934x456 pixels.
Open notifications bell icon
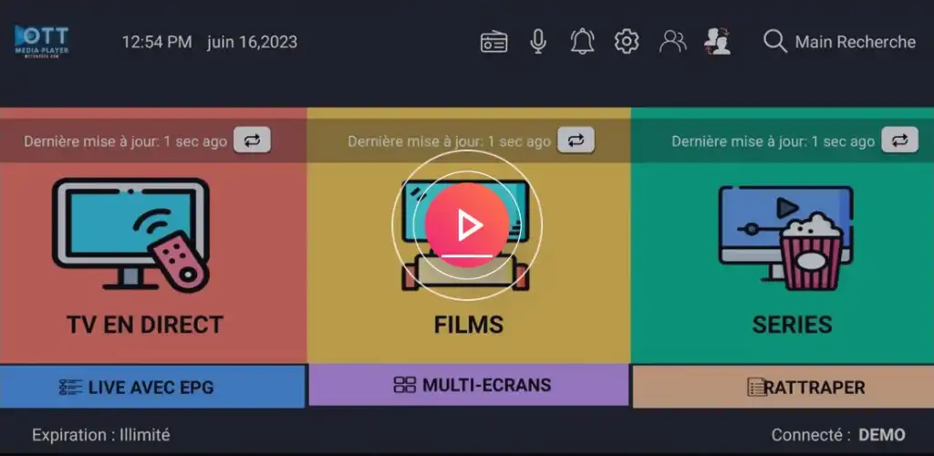(582, 42)
